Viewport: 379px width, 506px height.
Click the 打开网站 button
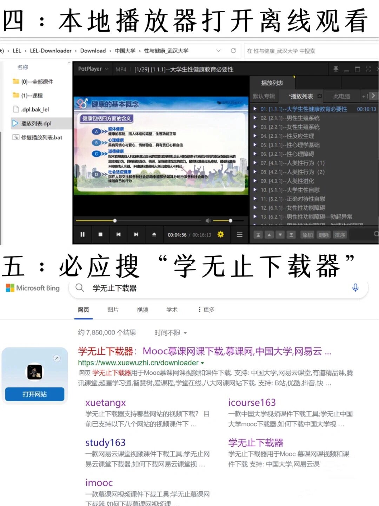(35, 394)
